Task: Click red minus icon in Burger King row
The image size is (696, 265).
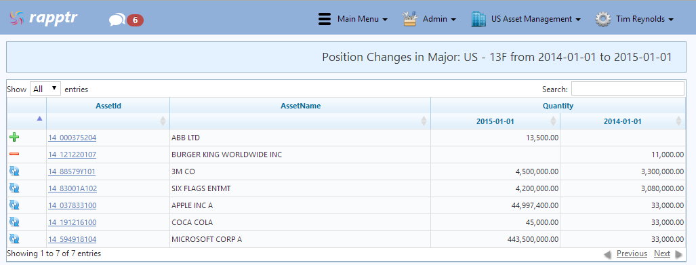Action: (x=14, y=154)
